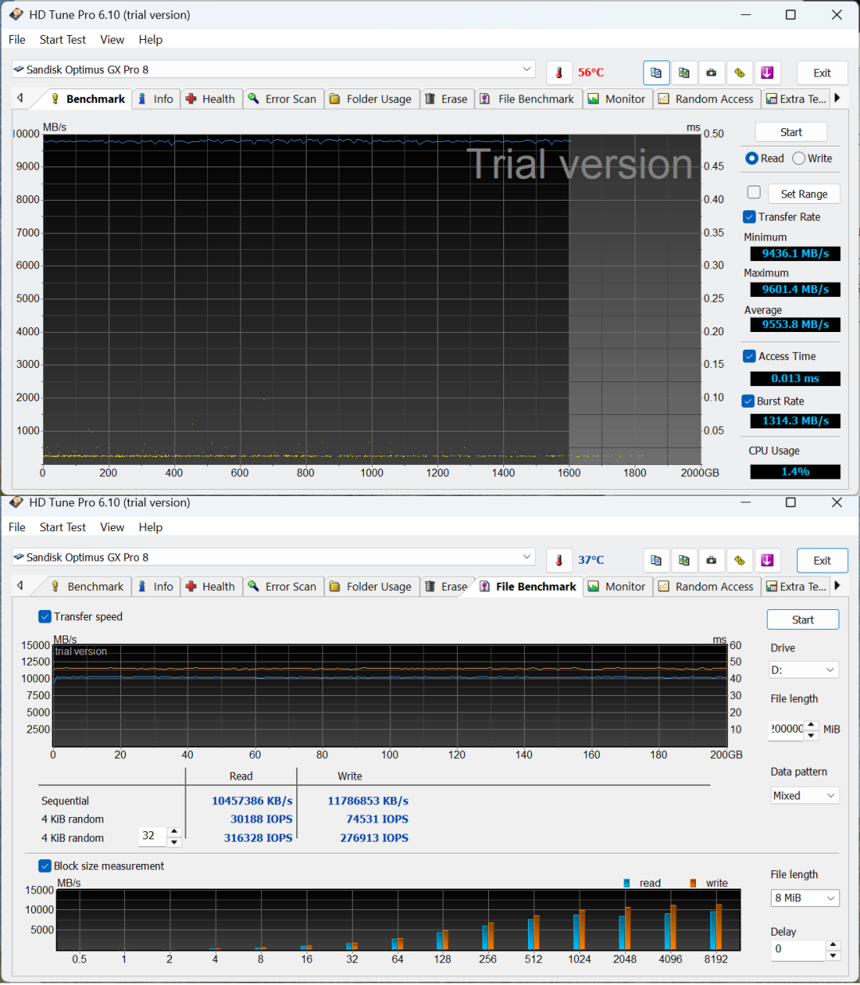Disable the Transfer speed checkbox
This screenshot has height=985, width=860.
(x=45, y=616)
